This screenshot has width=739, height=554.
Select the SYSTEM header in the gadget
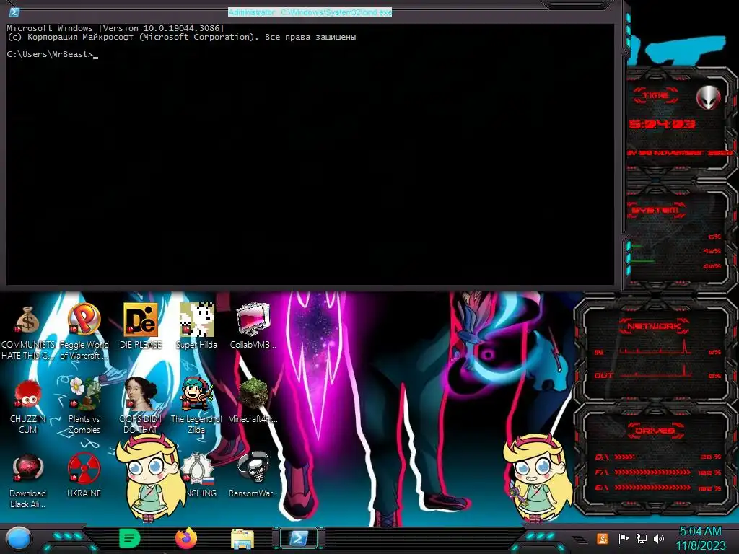tap(655, 210)
